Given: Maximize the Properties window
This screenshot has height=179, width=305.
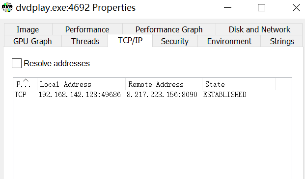Looking at the screenshot, I should (x=261, y=8).
